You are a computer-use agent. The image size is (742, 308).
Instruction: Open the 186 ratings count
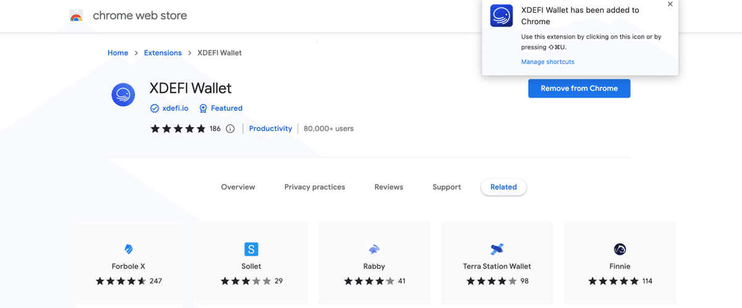tap(215, 129)
